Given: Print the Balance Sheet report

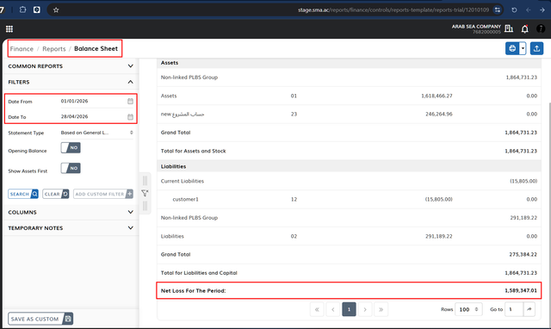Looking at the screenshot, I should click(512, 48).
